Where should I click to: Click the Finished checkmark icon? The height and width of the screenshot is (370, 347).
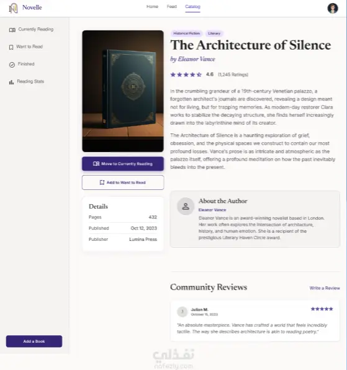(12, 65)
